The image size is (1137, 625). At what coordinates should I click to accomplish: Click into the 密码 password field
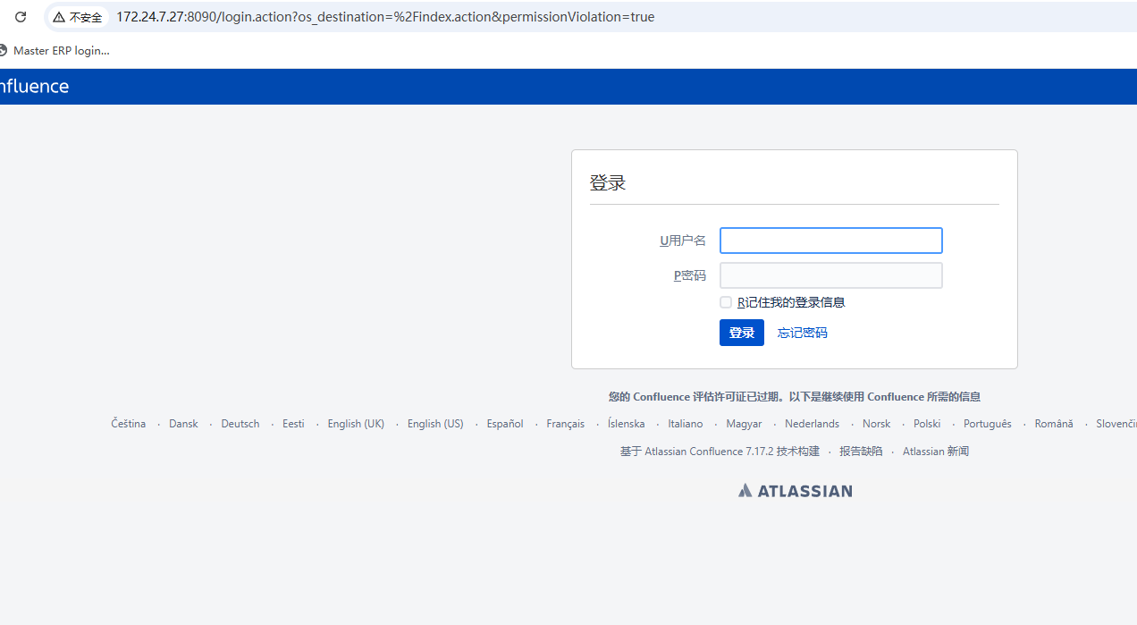831,275
